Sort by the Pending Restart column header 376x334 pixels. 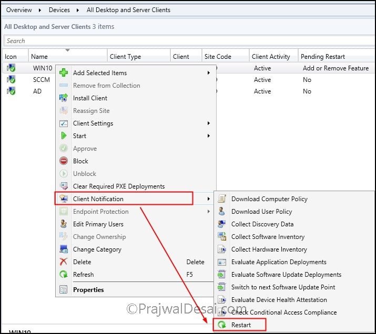pos(323,57)
